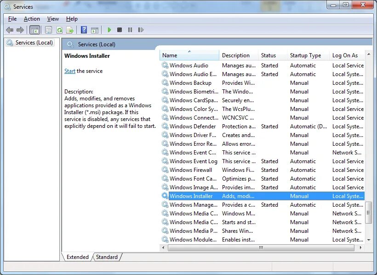Click 'Windows M...' description cell

tap(239, 214)
